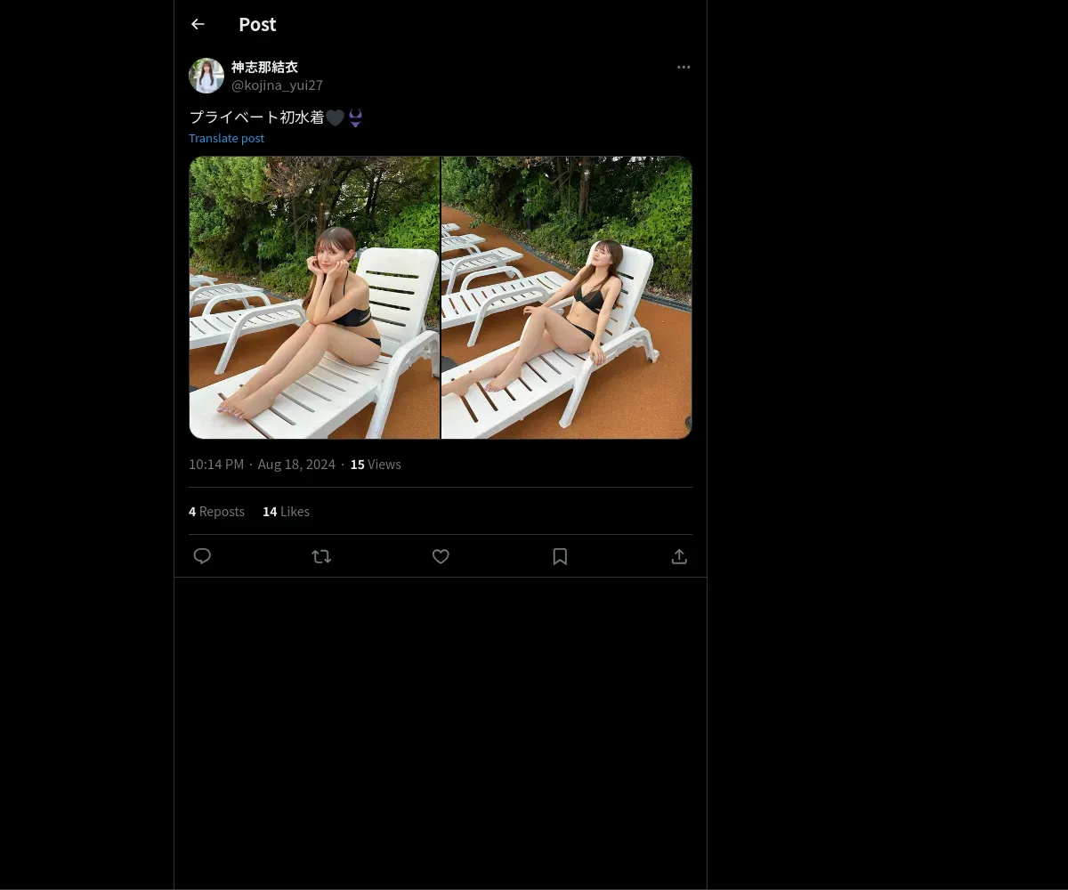Click the Aug 18, 2024 date

(x=296, y=465)
